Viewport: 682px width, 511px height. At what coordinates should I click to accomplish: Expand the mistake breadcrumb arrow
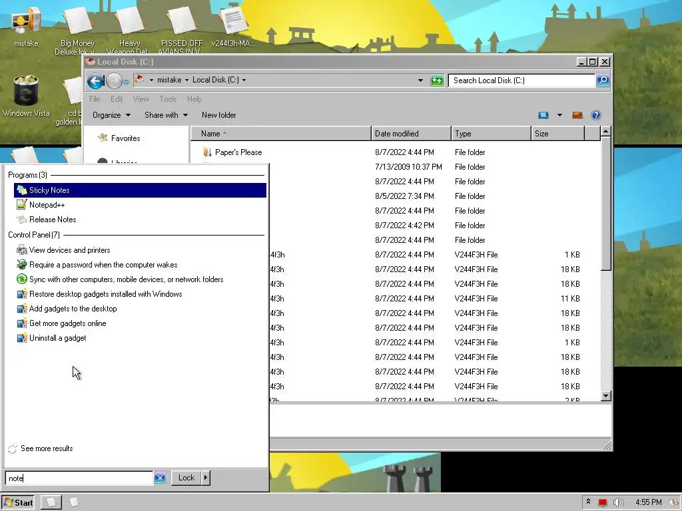click(x=186, y=80)
